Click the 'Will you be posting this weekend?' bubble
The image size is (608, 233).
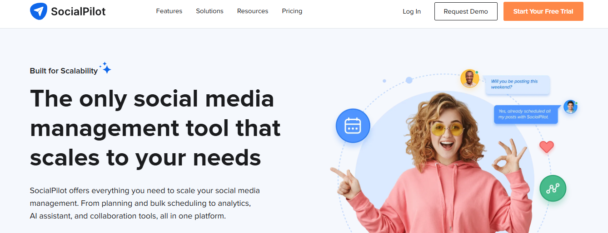point(518,85)
